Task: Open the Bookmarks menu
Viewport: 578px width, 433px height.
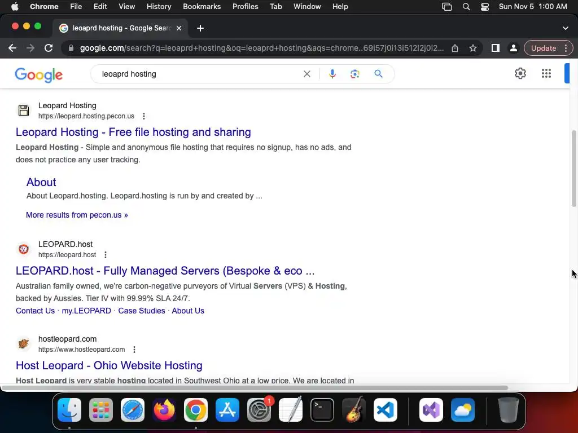Action: point(202,7)
